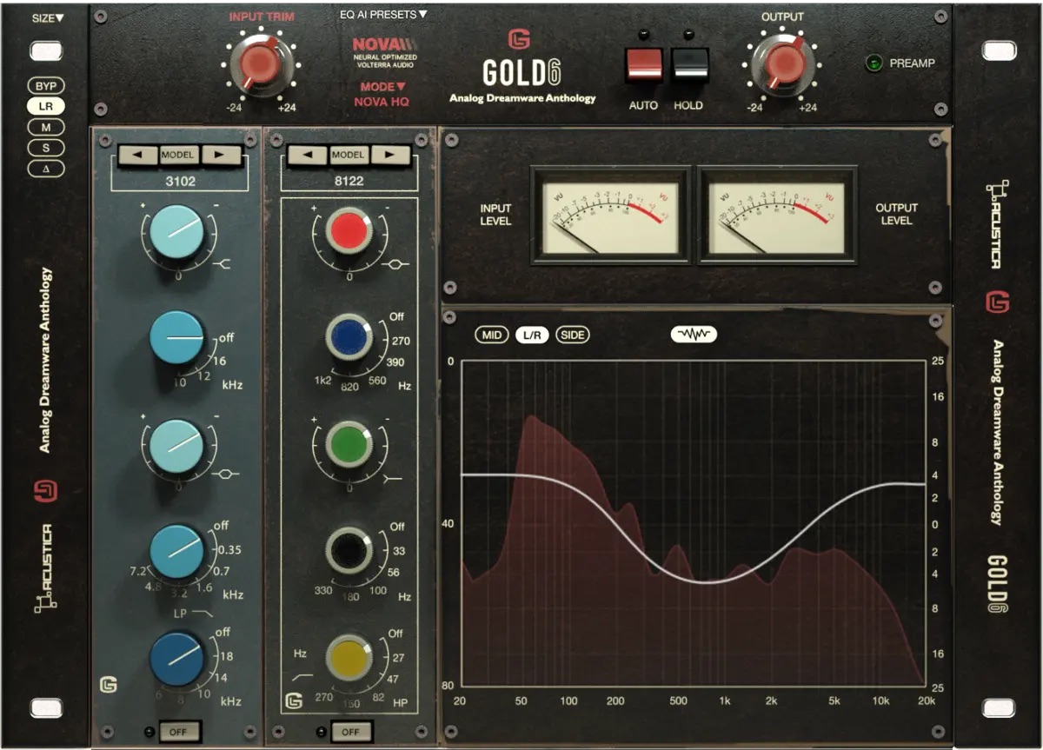Switch analyzer to SIDE view
Viewport: 1043px width, 750px height.
coord(573,335)
